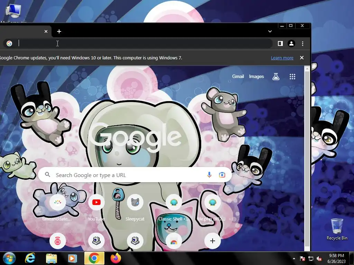Select the Recycle Bin desktop icon

337,229
